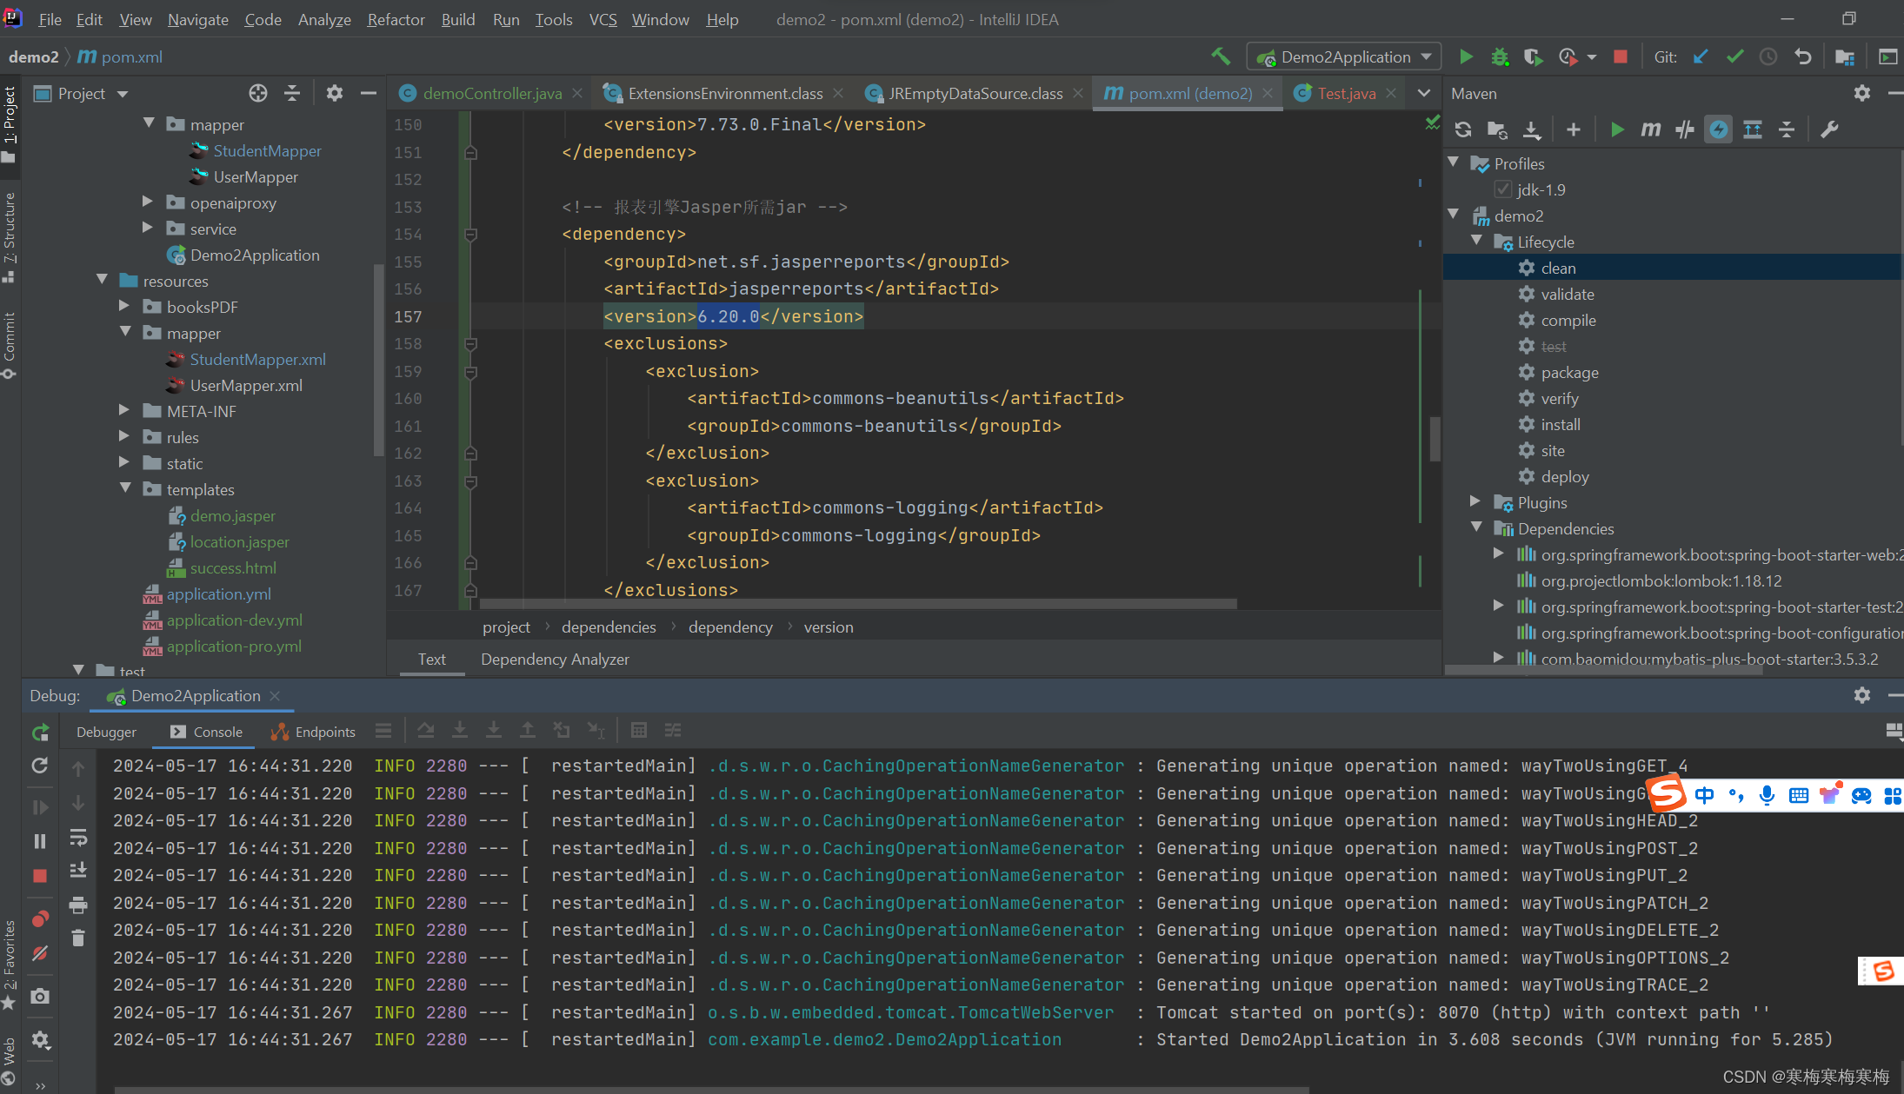
Task: Expand the Plugins node in Maven panel
Action: click(1474, 502)
